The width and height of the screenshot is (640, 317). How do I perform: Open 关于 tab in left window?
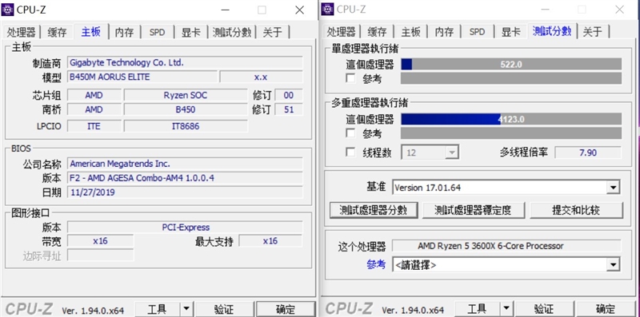pyautogui.click(x=273, y=32)
